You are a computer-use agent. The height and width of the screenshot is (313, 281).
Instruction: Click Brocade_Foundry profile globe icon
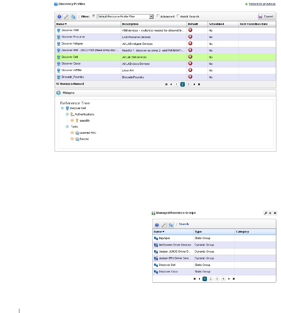coord(59,77)
